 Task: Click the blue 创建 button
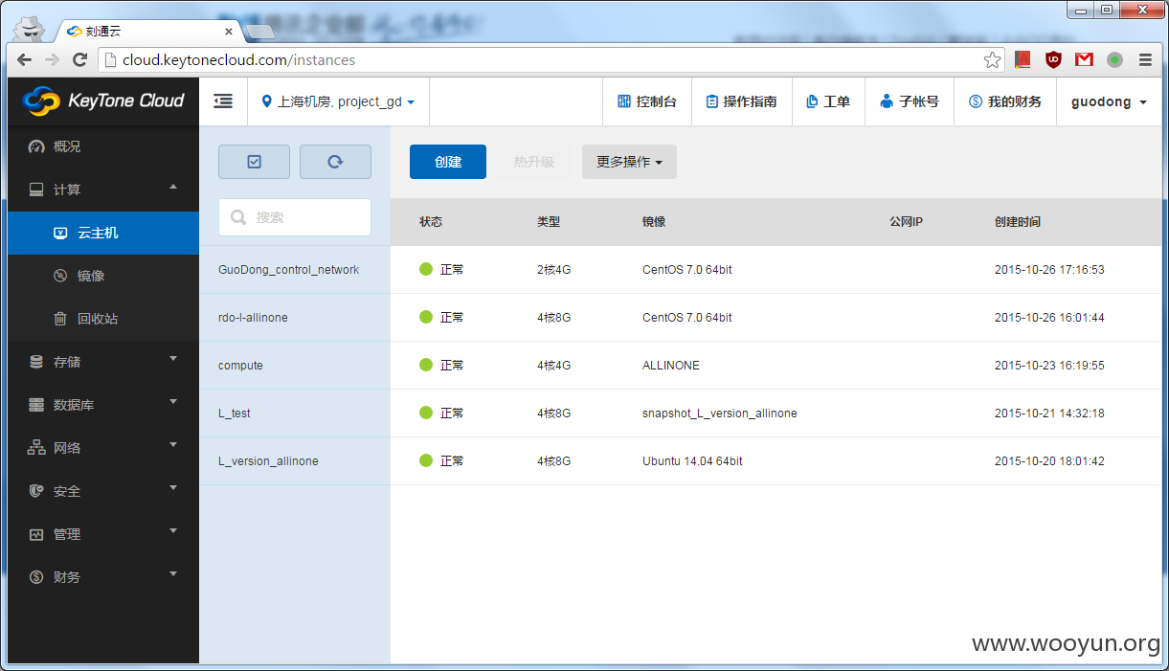coord(448,162)
